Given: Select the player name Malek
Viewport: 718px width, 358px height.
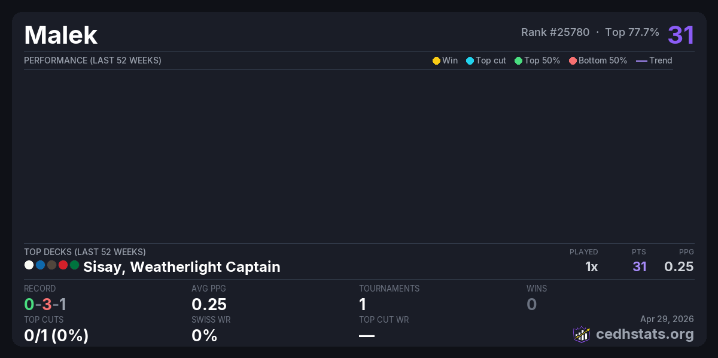Looking at the screenshot, I should [x=61, y=35].
